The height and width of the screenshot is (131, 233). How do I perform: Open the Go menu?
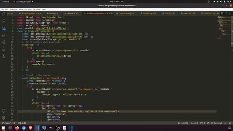click(x=25, y=9)
